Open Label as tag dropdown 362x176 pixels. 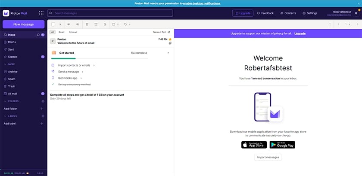(127, 24)
